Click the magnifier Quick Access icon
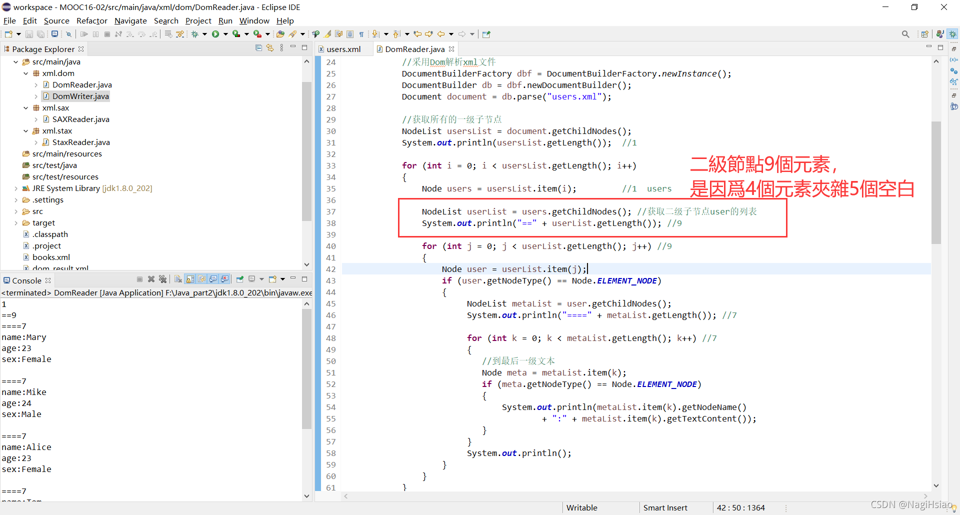The width and height of the screenshot is (960, 515). click(x=905, y=34)
